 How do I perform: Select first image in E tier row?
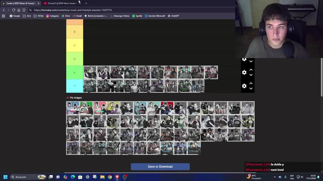(90, 72)
